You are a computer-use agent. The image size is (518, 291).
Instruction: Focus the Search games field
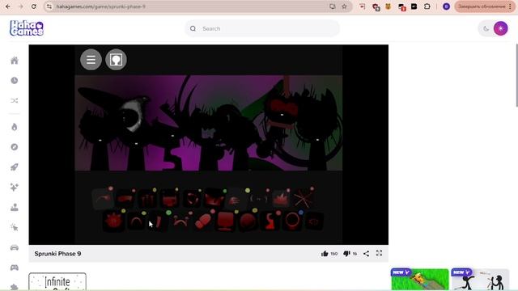click(x=262, y=29)
